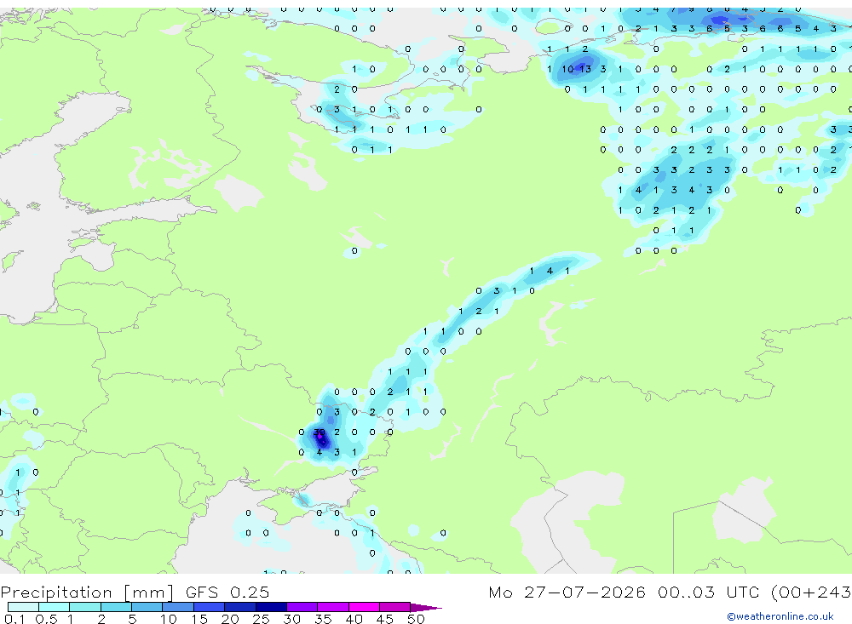Image resolution: width=852 pixels, height=624 pixels.
Task: Pick the 5–10 mm legend color swatch
Action: 147,607
